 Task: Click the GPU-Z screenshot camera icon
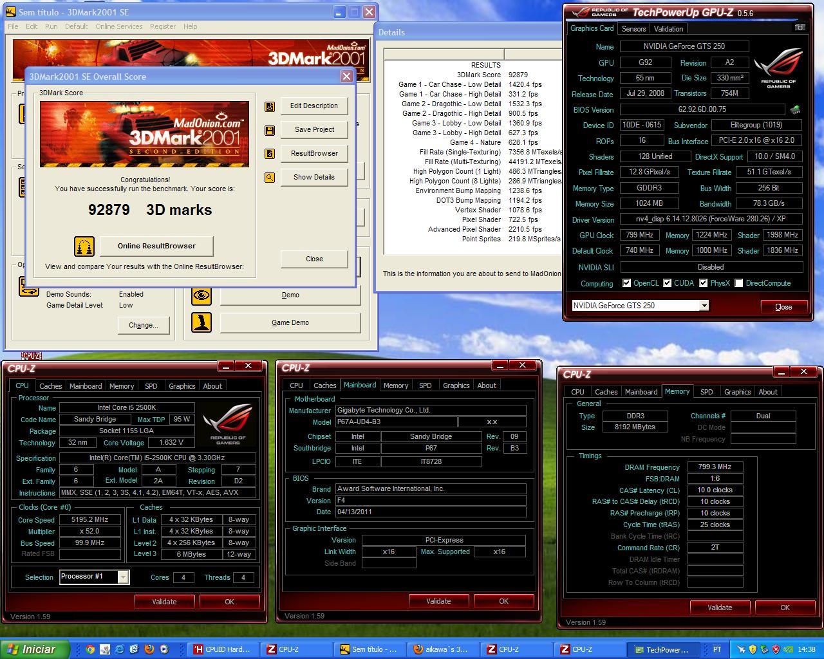click(800, 28)
